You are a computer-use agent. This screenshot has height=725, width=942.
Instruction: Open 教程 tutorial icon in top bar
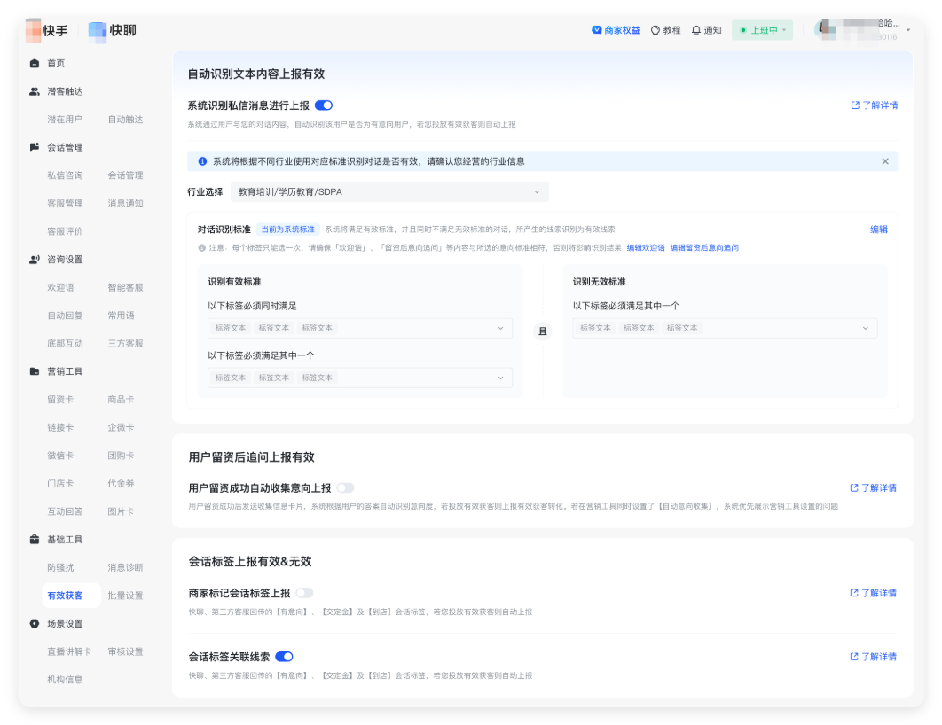655,30
